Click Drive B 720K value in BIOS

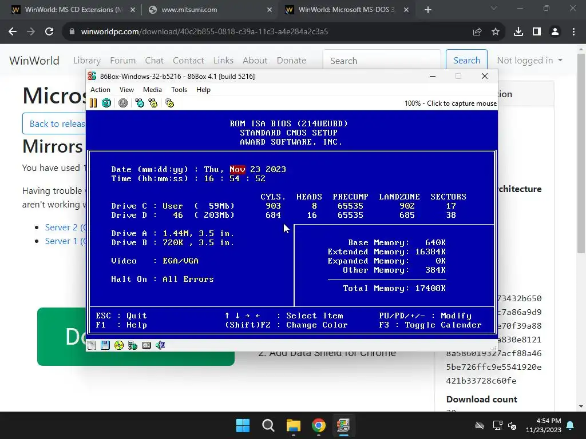[199, 242]
